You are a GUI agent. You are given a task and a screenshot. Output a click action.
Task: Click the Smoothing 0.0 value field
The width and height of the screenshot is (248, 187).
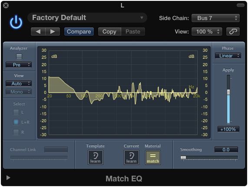click(x=226, y=150)
